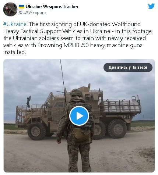Open the Ukraine Weapons Tracker profile avatar
The width and height of the screenshot is (158, 175).
[10, 10]
